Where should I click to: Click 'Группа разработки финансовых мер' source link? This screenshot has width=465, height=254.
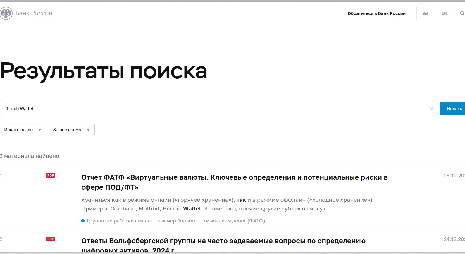click(x=176, y=221)
